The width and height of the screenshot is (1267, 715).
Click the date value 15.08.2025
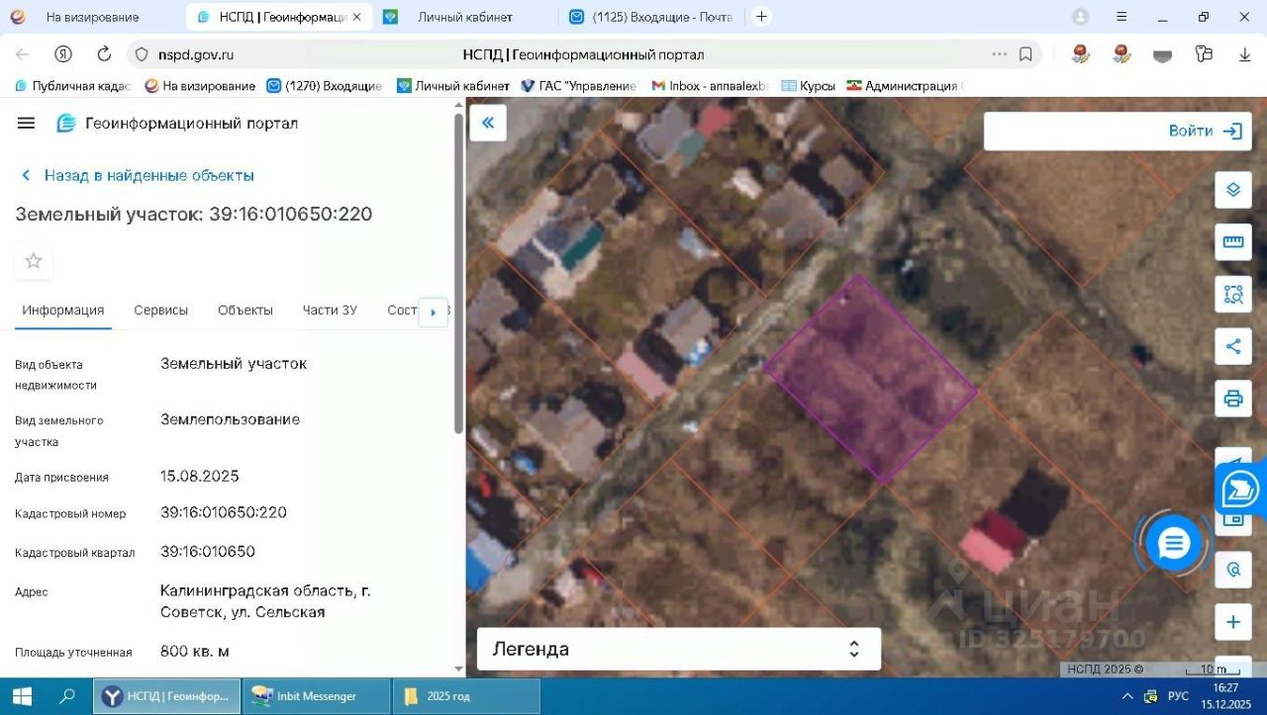[x=200, y=476]
